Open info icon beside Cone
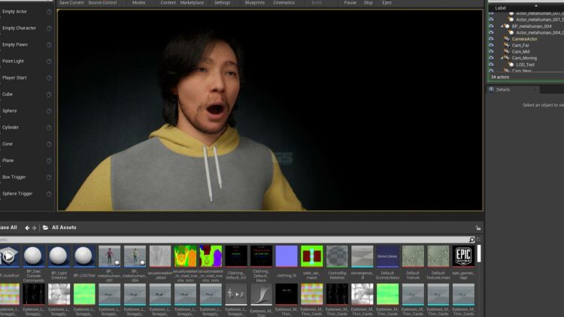Image resolution: width=564 pixels, height=317 pixels. pyautogui.click(x=49, y=144)
